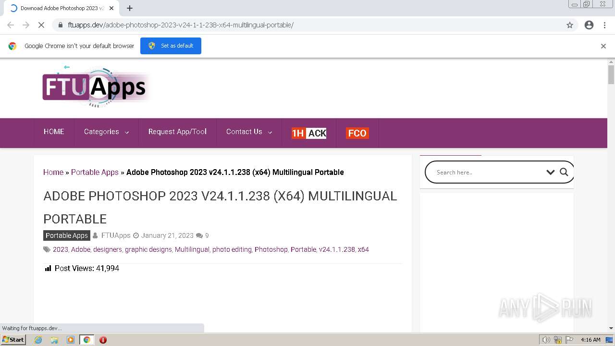Close the Download Adobe Photoshop tab
The image size is (615, 346).
[111, 8]
